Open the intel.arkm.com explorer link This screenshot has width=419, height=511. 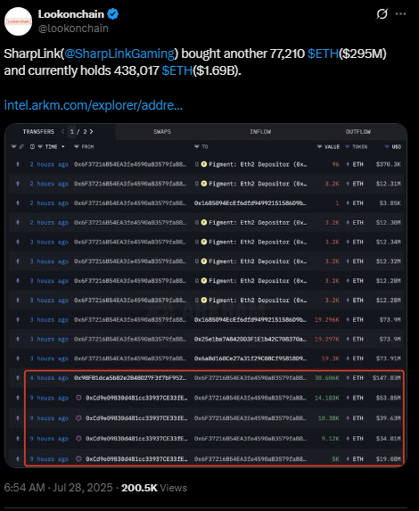click(x=94, y=105)
